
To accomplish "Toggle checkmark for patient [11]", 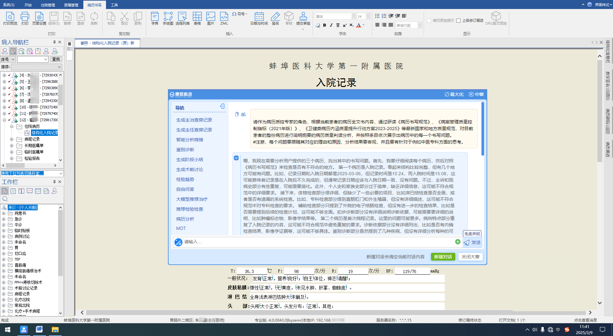I will pyautogui.click(x=9, y=113).
